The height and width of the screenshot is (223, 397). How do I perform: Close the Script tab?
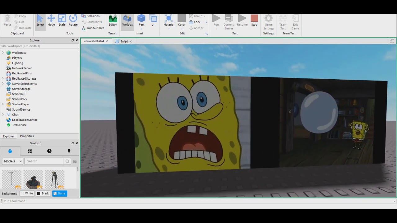click(x=131, y=42)
